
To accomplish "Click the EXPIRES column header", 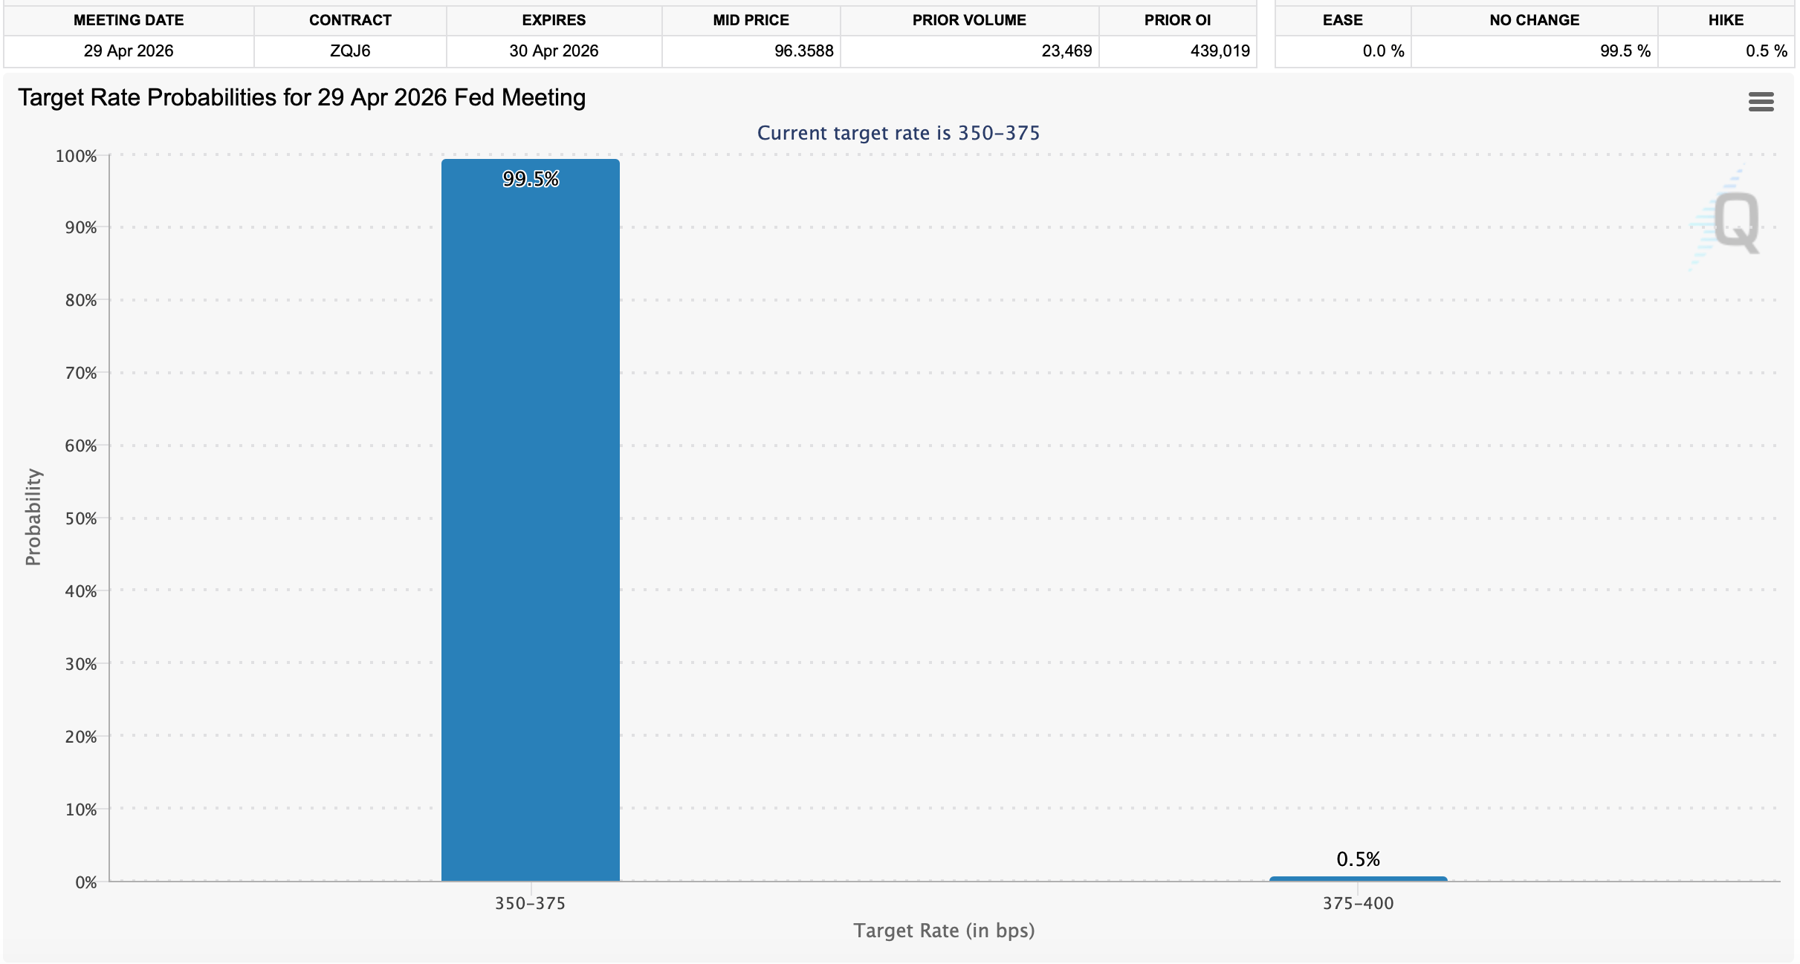I will pos(554,20).
